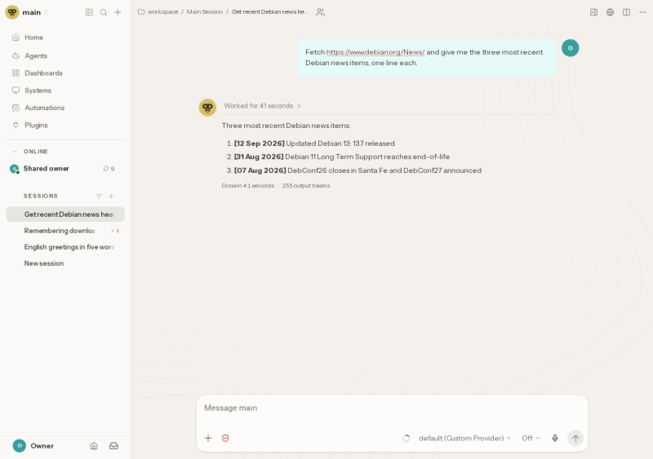
Task: Collapse the sidebar panel icon
Action: click(x=89, y=12)
